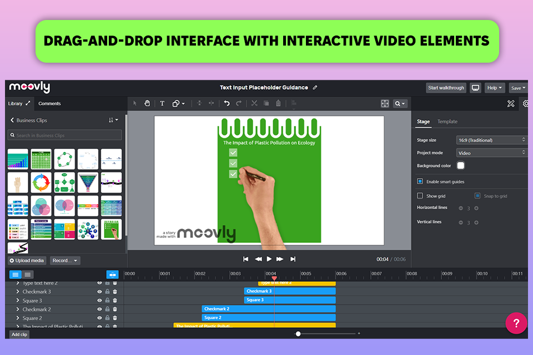Open the sort order dropdown
This screenshot has width=533, height=355.
coord(113,120)
